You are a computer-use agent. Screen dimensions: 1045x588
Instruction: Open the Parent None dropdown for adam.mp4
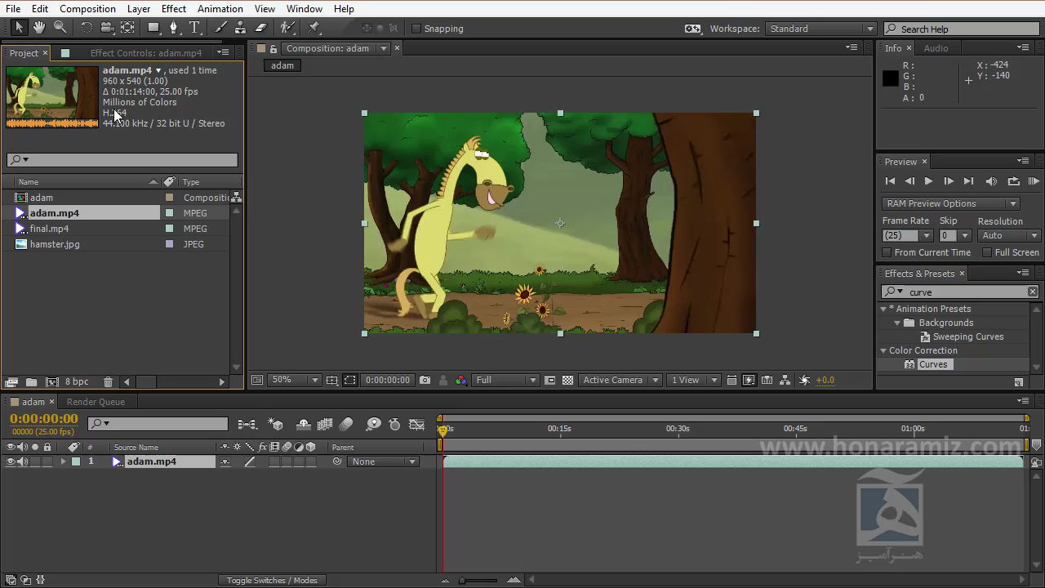click(x=383, y=461)
